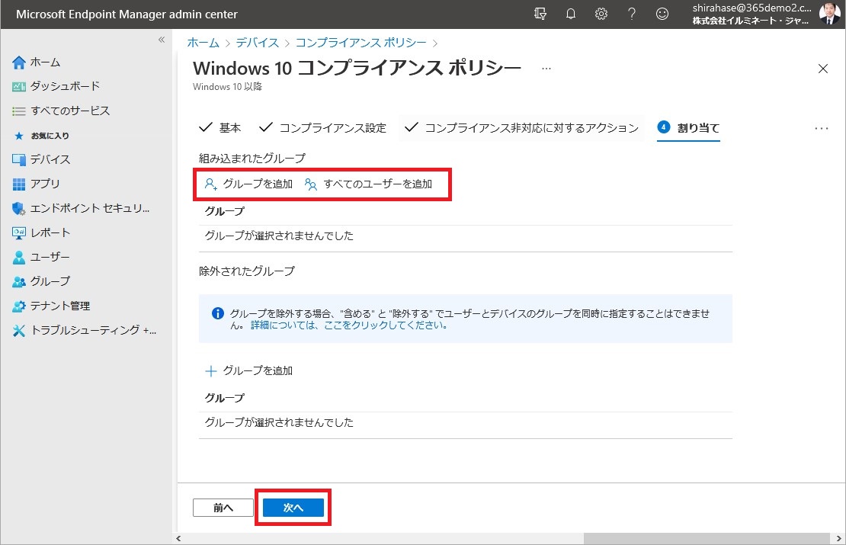846x545 pixels.
Task: Click the horizontal scrollbar thumb
Action: (707, 539)
